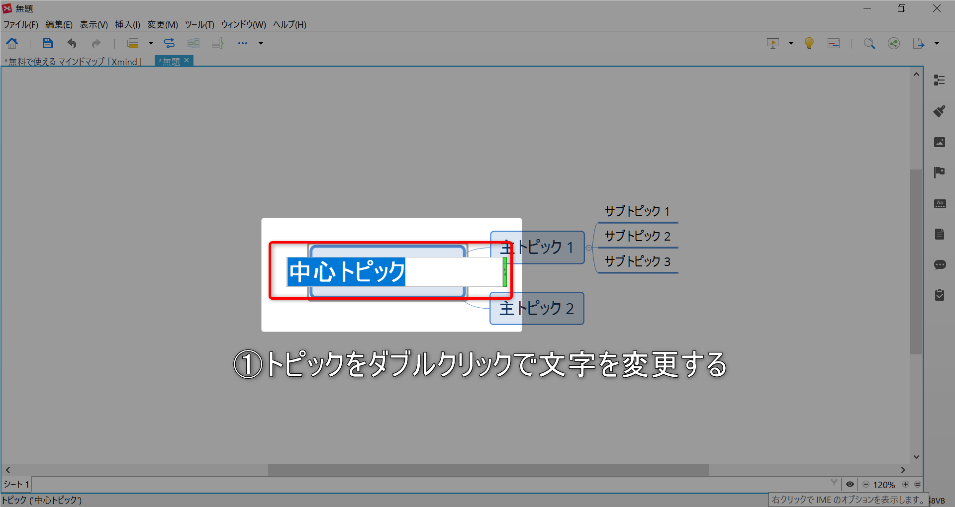Click the actual size equals icon beside zoom
This screenshot has width=955, height=507.
[x=918, y=484]
